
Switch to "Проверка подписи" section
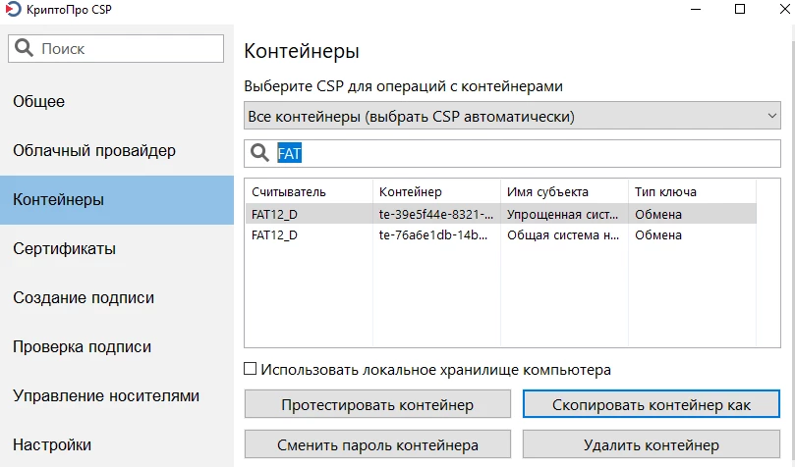pos(83,346)
